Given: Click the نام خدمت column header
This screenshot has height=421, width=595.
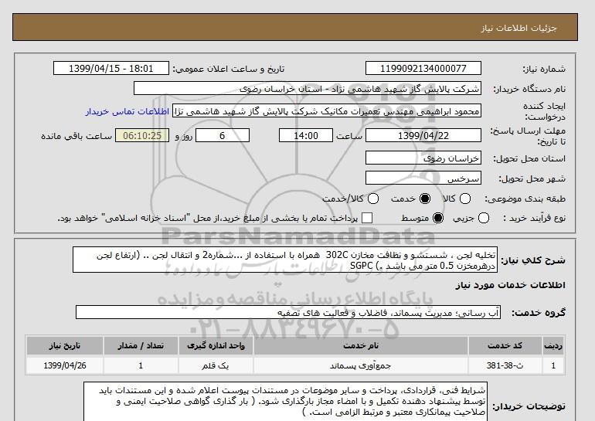Looking at the screenshot, I should click(x=361, y=345).
